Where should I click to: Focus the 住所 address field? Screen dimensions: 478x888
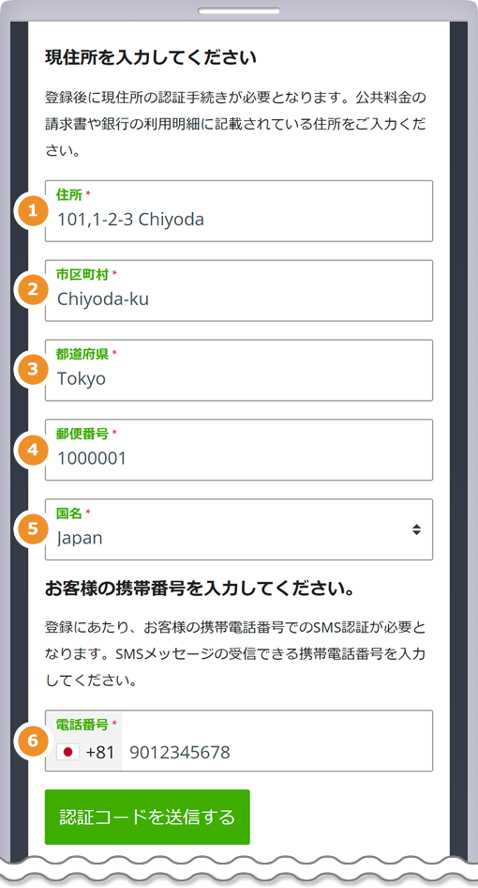[239, 211]
